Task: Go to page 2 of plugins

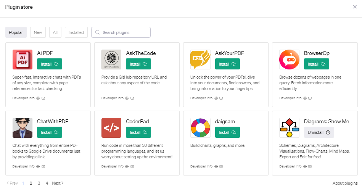Action: click(x=31, y=183)
